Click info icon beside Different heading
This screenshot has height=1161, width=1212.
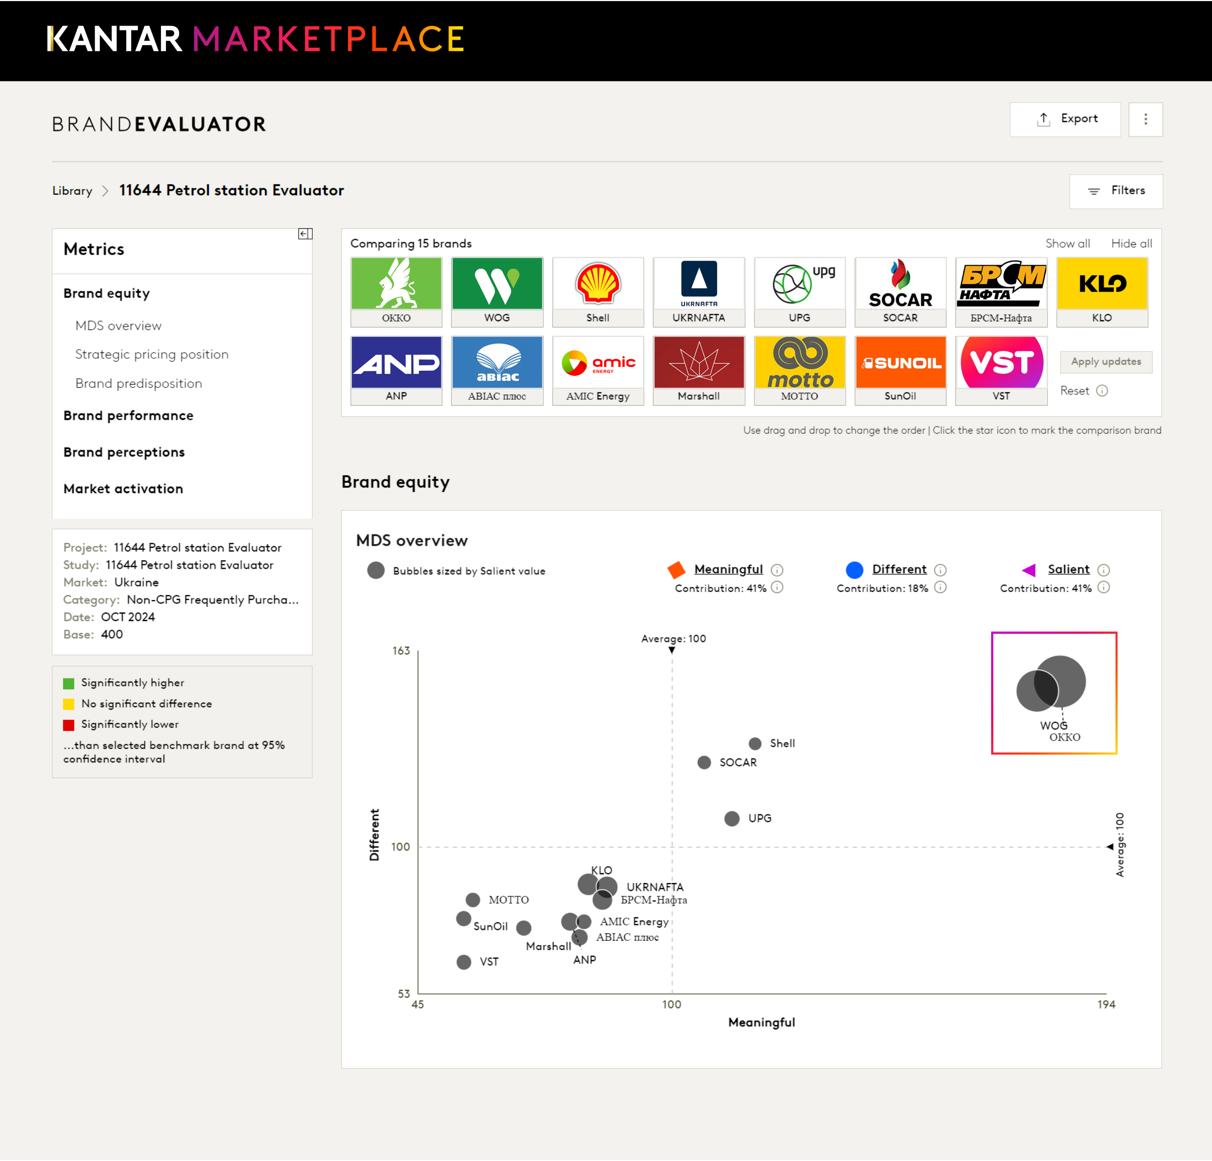pyautogui.click(x=940, y=570)
